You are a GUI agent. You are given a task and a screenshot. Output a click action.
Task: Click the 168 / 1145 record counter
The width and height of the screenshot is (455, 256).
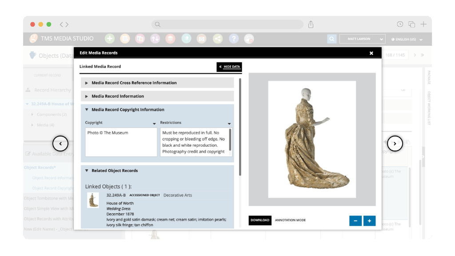click(395, 55)
